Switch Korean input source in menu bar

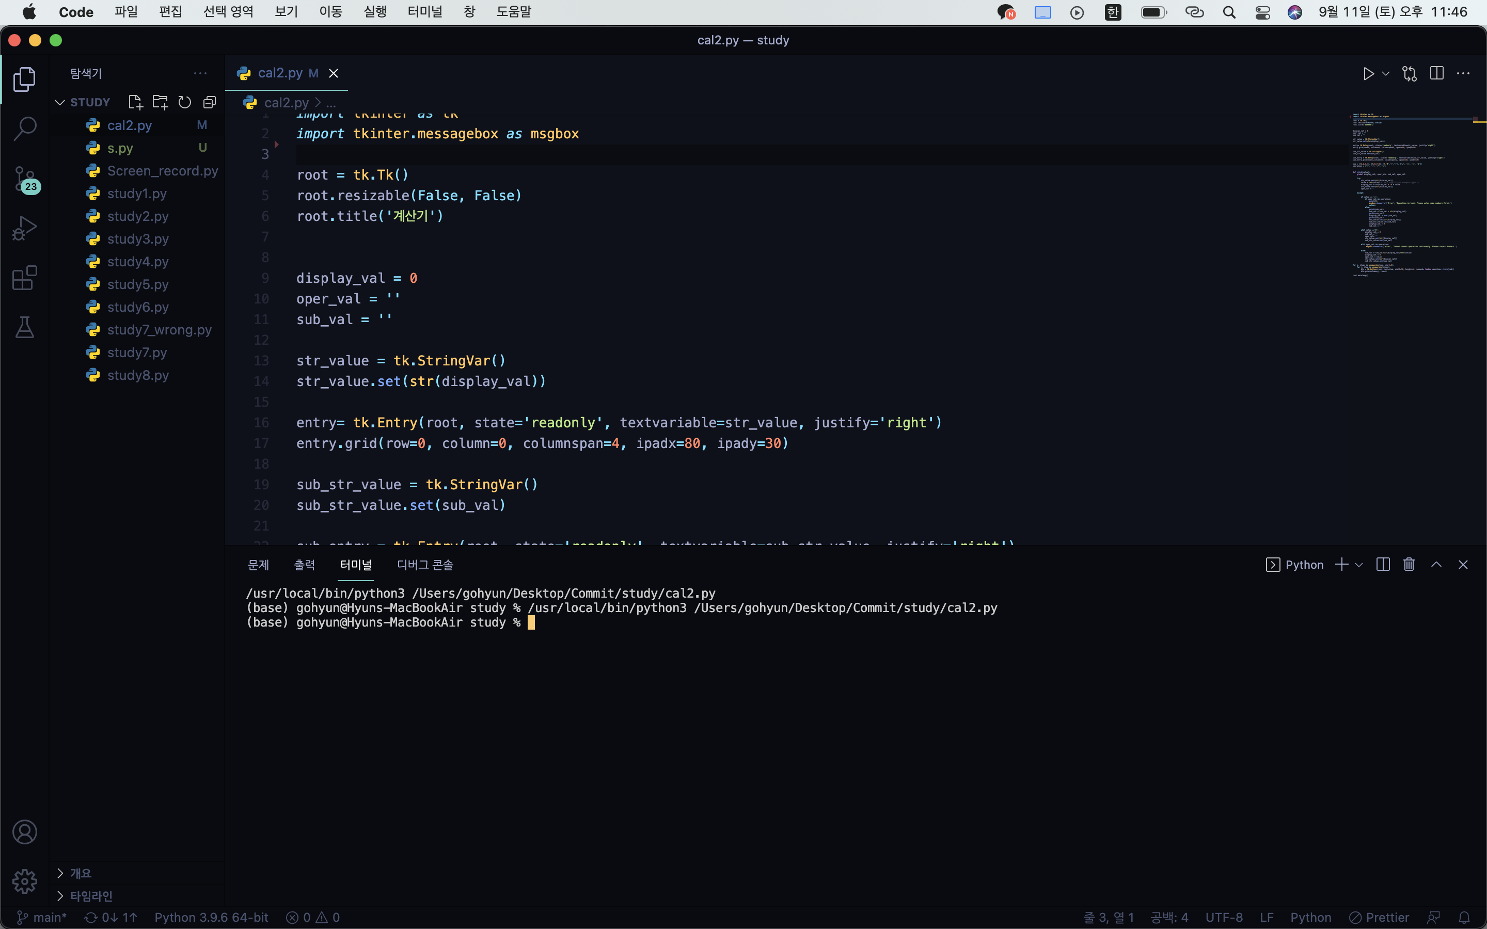click(1113, 12)
